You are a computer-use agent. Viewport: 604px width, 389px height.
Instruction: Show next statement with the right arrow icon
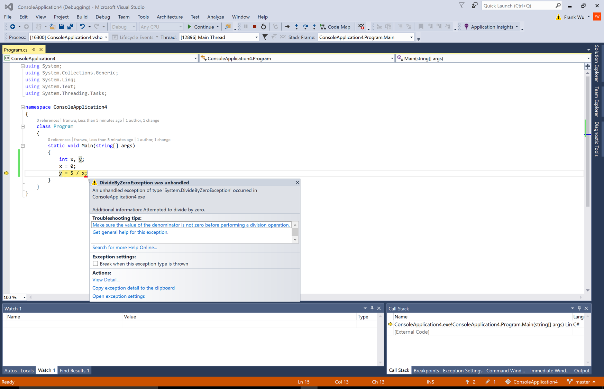(x=287, y=27)
